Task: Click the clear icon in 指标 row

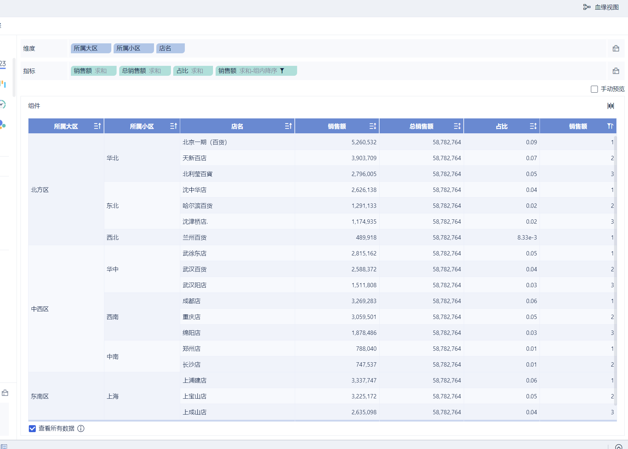Action: point(616,71)
